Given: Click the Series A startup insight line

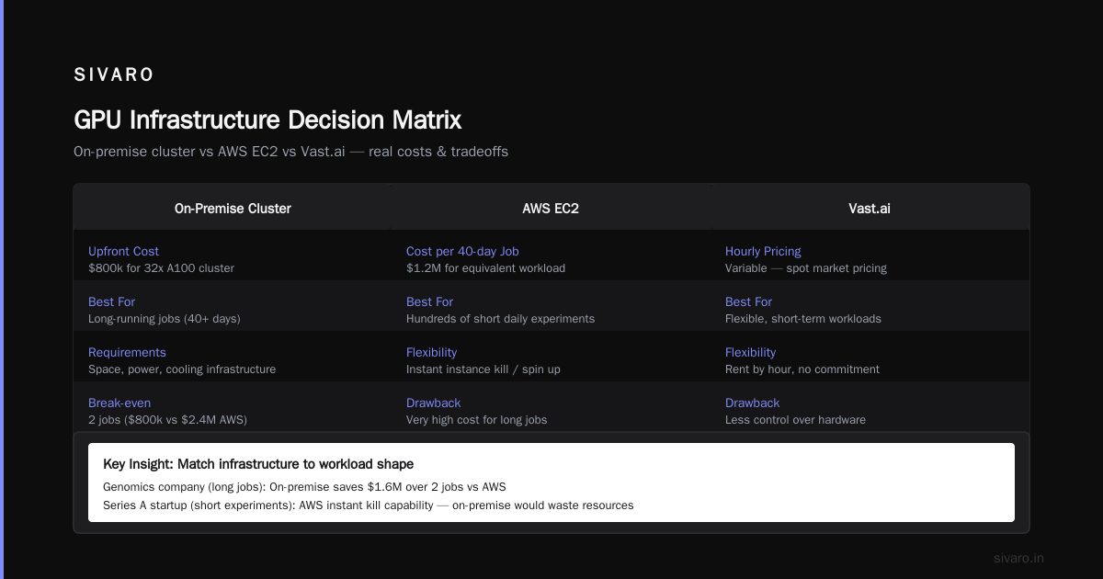Looking at the screenshot, I should coord(368,505).
